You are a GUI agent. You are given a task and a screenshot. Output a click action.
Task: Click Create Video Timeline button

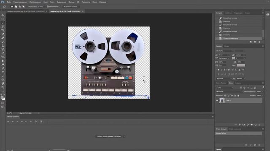(109, 137)
